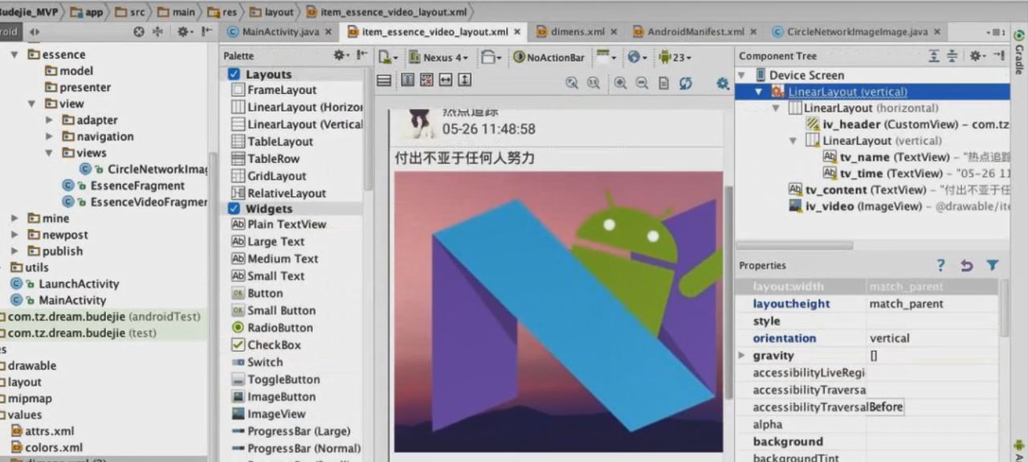Hide the Component Tree panel
This screenshot has height=462, width=1028.
point(998,55)
